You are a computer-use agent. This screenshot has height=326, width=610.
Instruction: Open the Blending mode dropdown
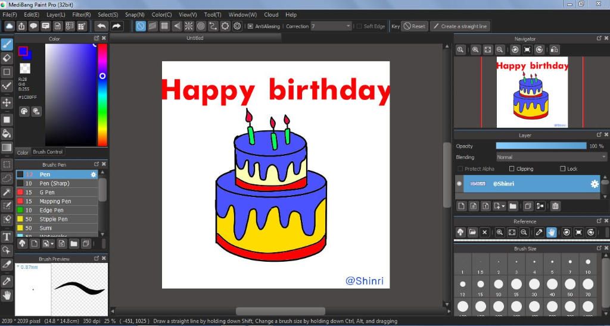[x=551, y=157]
